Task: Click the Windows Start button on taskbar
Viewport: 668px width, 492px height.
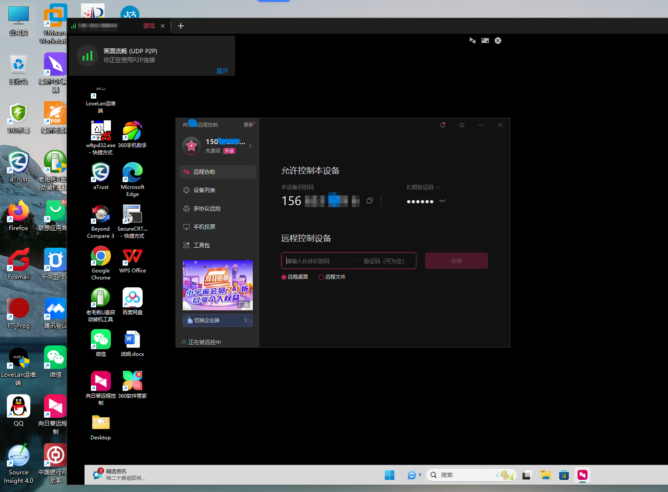Action: click(389, 475)
